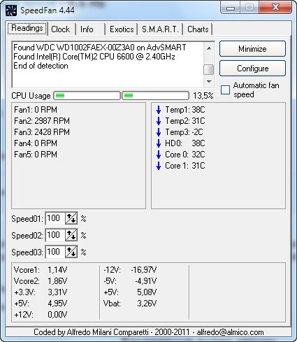This screenshot has width=297, height=342.
Task: Click the down arrow icon beside Core 0
Action: click(159, 155)
